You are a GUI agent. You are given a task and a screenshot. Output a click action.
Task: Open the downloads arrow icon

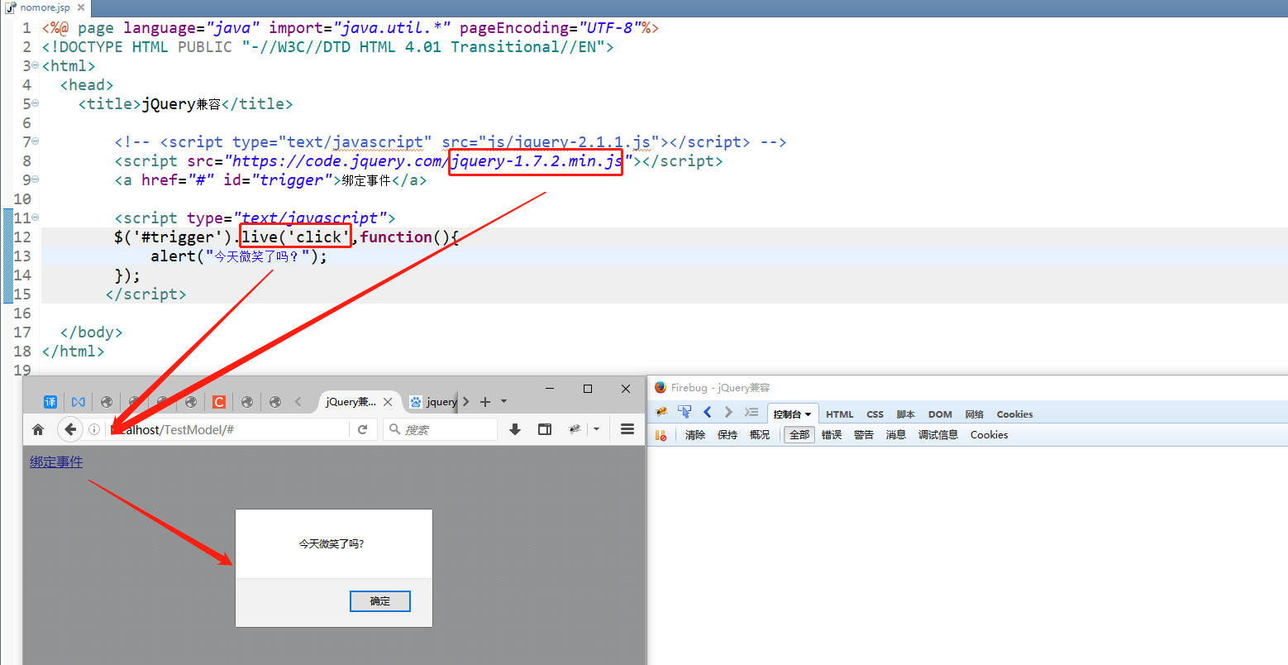click(515, 429)
